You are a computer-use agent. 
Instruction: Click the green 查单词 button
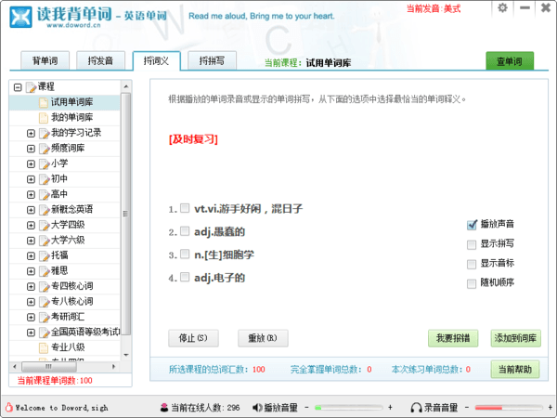coord(510,61)
